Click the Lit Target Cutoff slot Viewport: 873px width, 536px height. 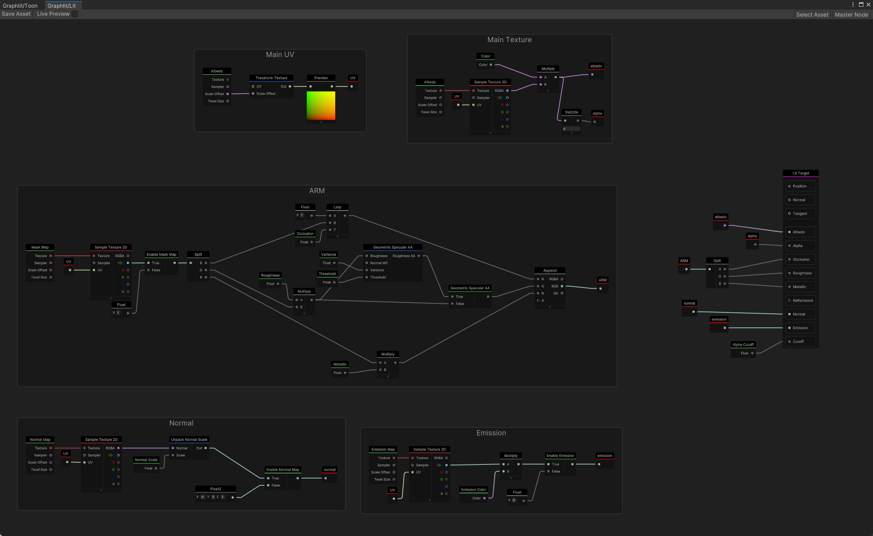tap(801, 341)
